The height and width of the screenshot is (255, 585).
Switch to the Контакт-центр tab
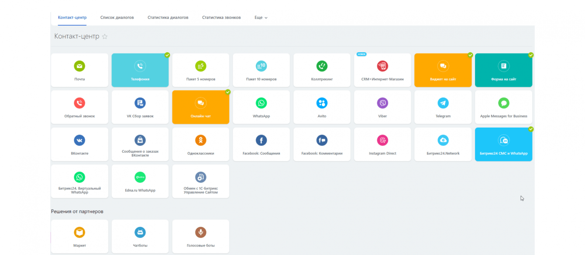(x=72, y=17)
